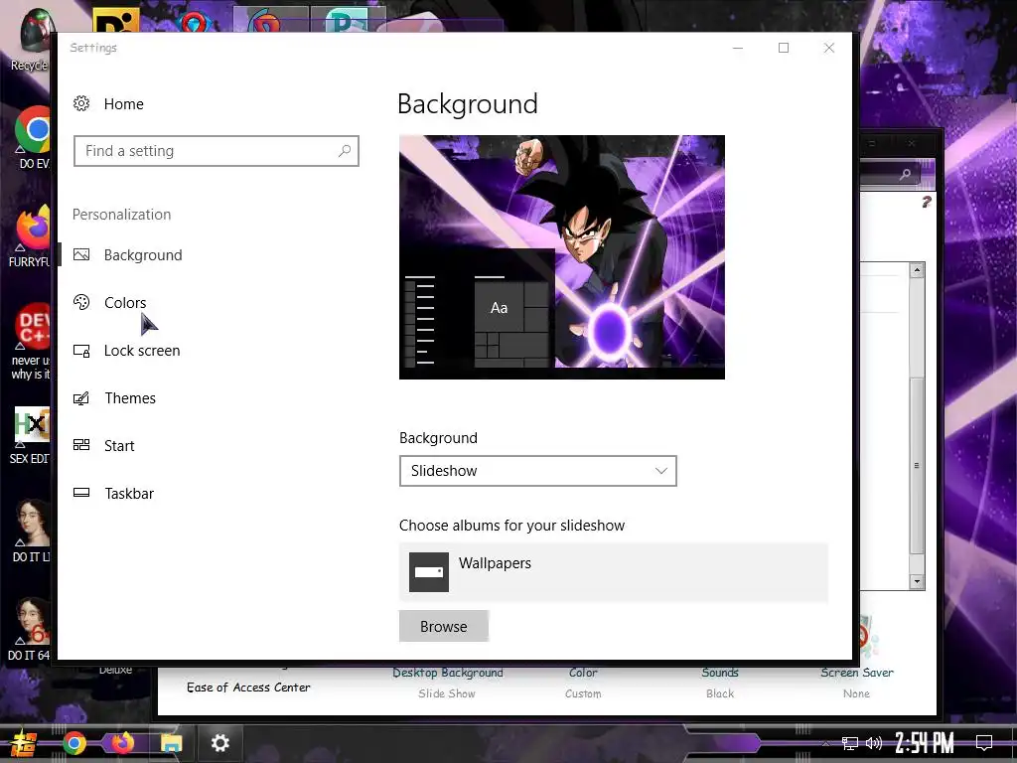The width and height of the screenshot is (1017, 763).
Task: Select the HxD editor desktop shortcut
Action: (x=31, y=435)
